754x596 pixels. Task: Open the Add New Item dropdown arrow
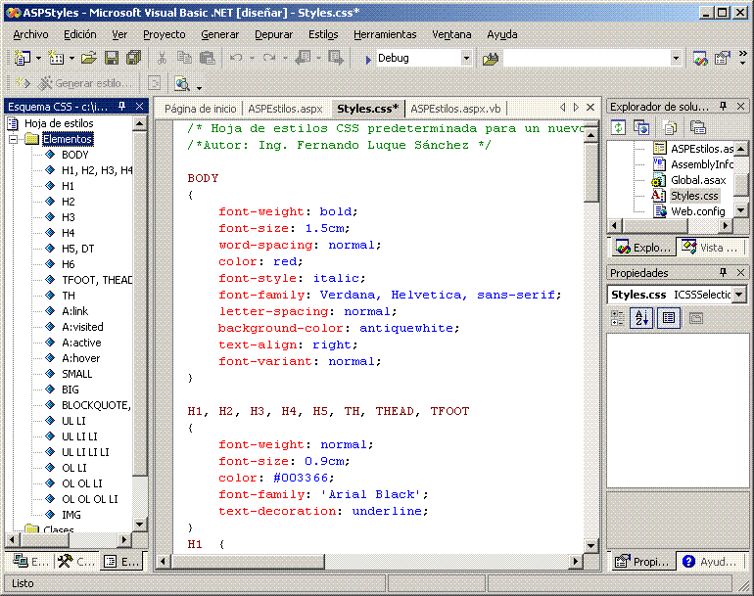click(71, 59)
